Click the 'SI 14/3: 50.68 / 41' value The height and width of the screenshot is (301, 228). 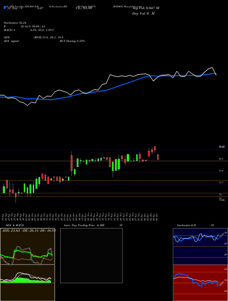33,26
